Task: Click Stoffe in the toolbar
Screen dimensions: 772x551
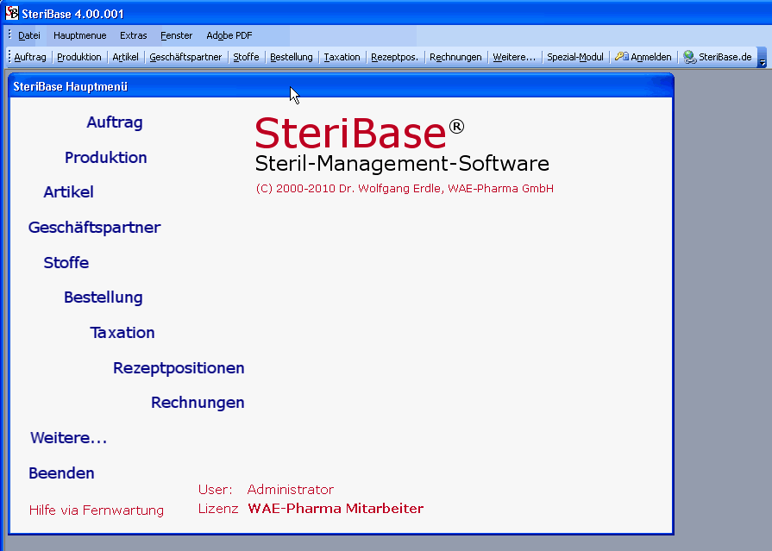Action: point(246,57)
